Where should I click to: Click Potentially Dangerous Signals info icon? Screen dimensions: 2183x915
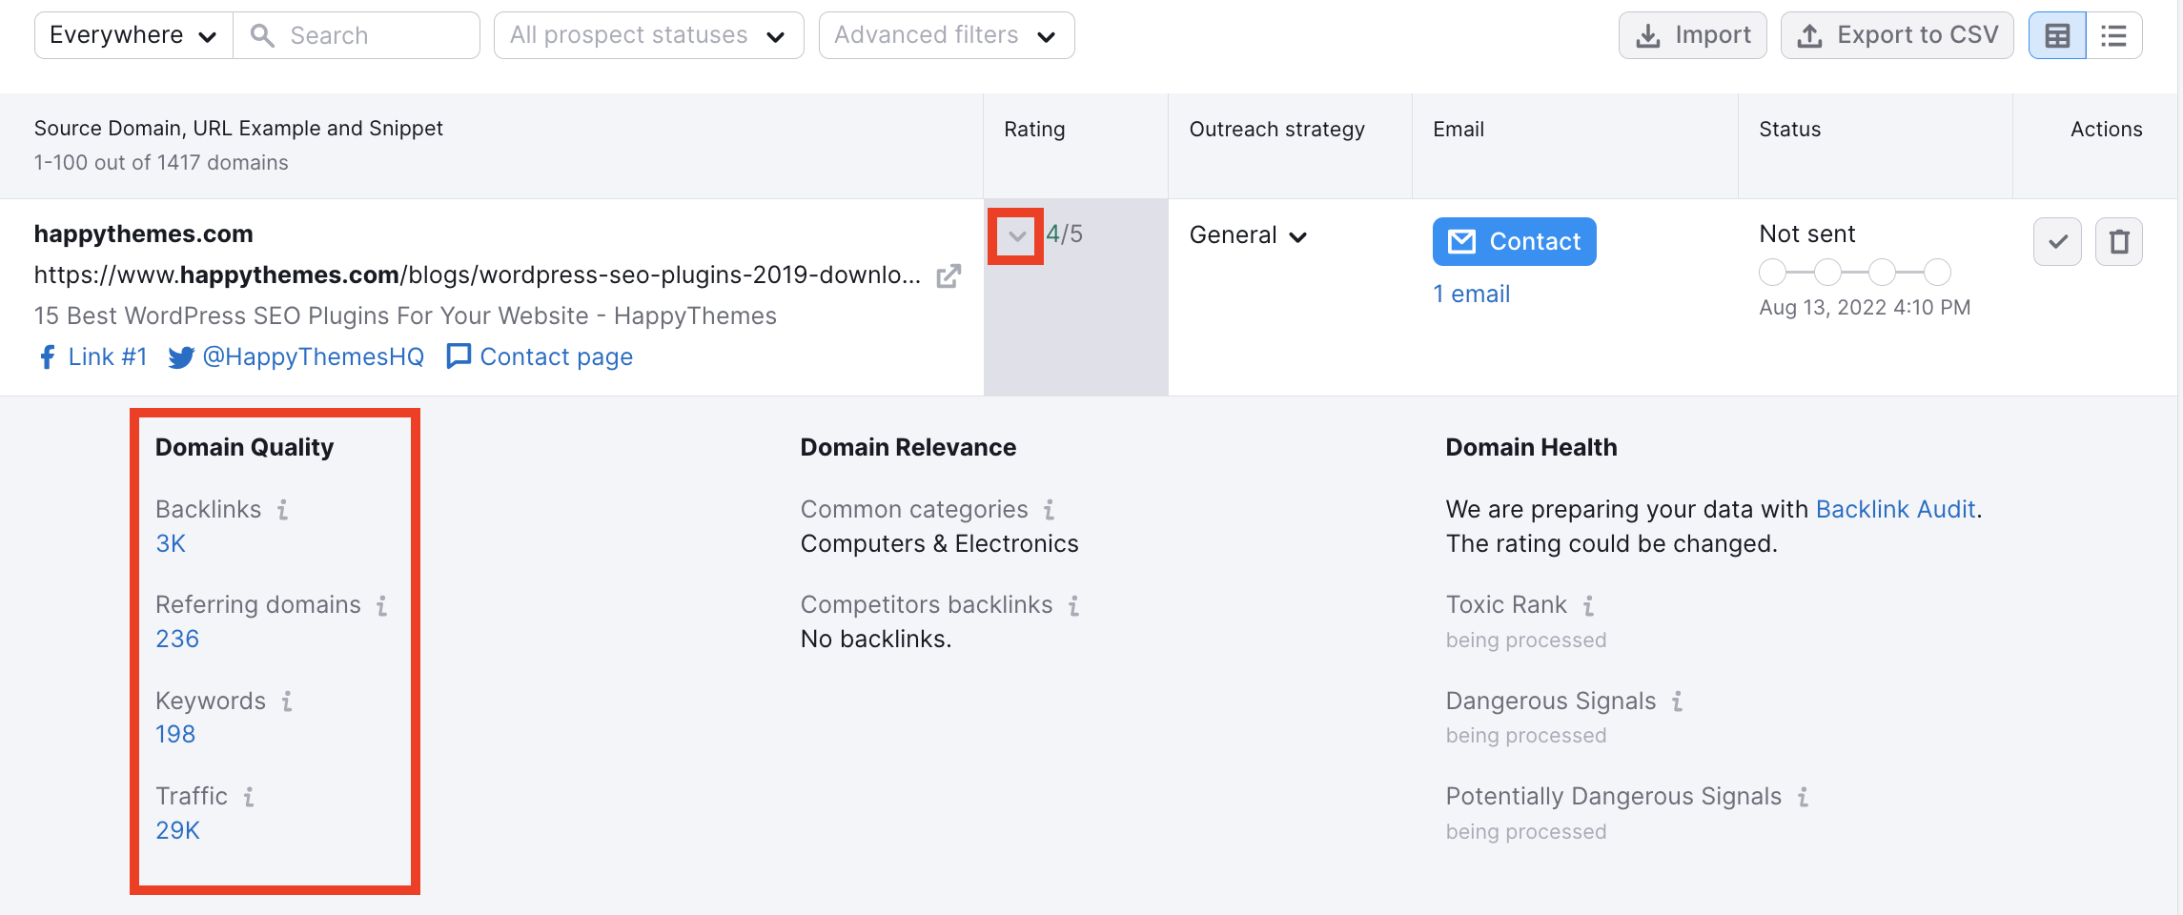click(1804, 797)
